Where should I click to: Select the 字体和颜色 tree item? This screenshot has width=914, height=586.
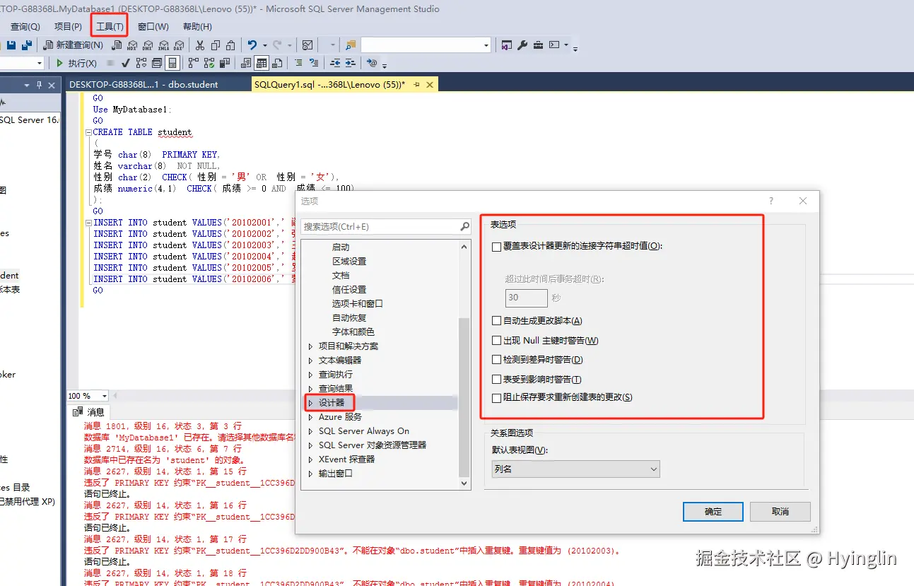[353, 332]
